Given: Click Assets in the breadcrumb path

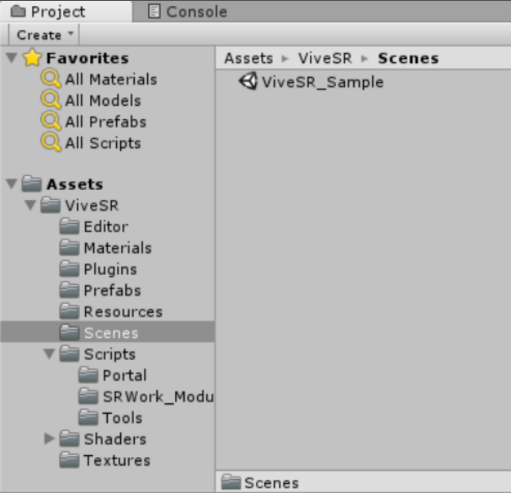Looking at the screenshot, I should pyautogui.click(x=248, y=59).
